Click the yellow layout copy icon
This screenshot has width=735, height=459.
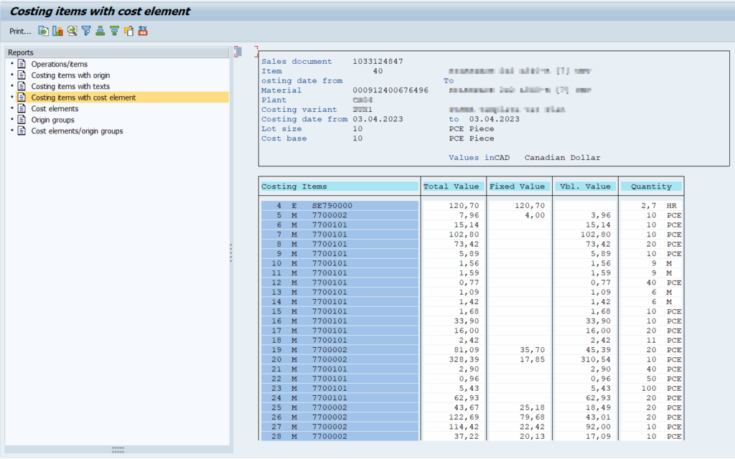128,31
